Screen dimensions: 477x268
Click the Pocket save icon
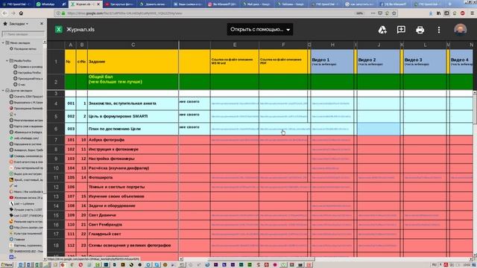[380, 13]
